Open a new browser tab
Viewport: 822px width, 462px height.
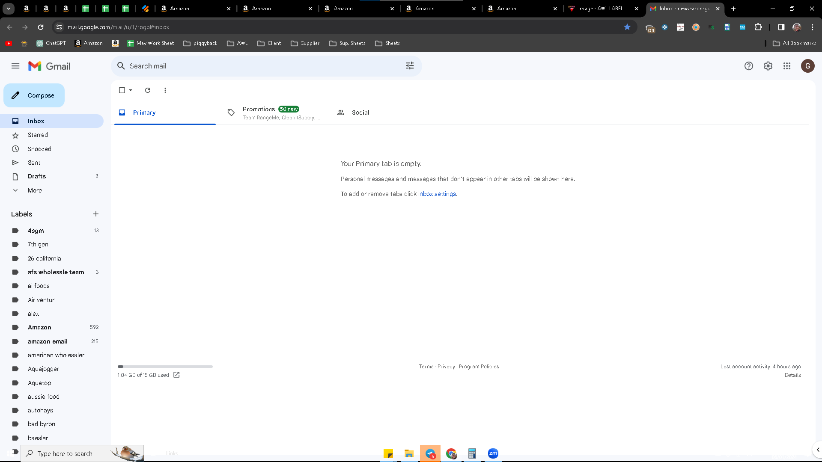tap(733, 9)
